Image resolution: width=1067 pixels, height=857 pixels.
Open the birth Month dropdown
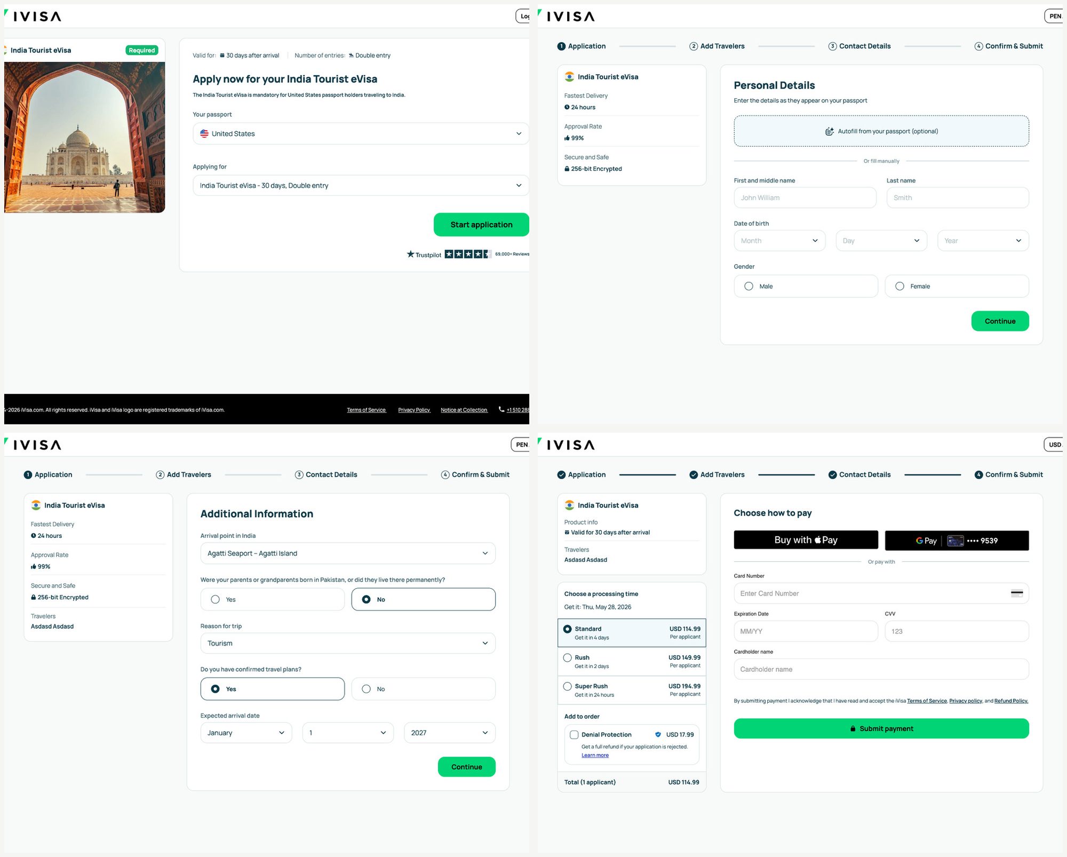tap(779, 241)
